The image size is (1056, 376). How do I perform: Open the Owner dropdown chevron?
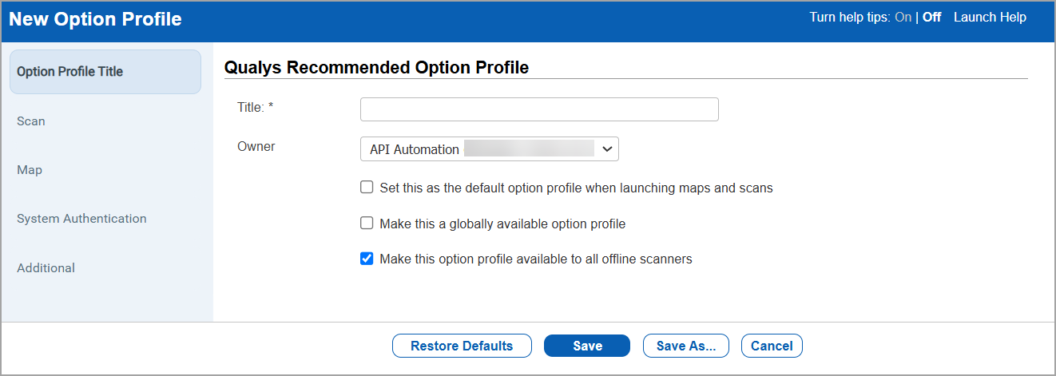[x=607, y=149]
